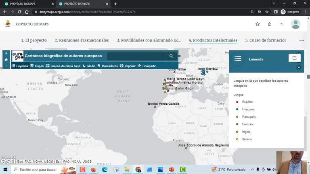The height and width of the screenshot is (174, 310).
Task: Go to browser home page
Action: pyautogui.click(x=27, y=12)
